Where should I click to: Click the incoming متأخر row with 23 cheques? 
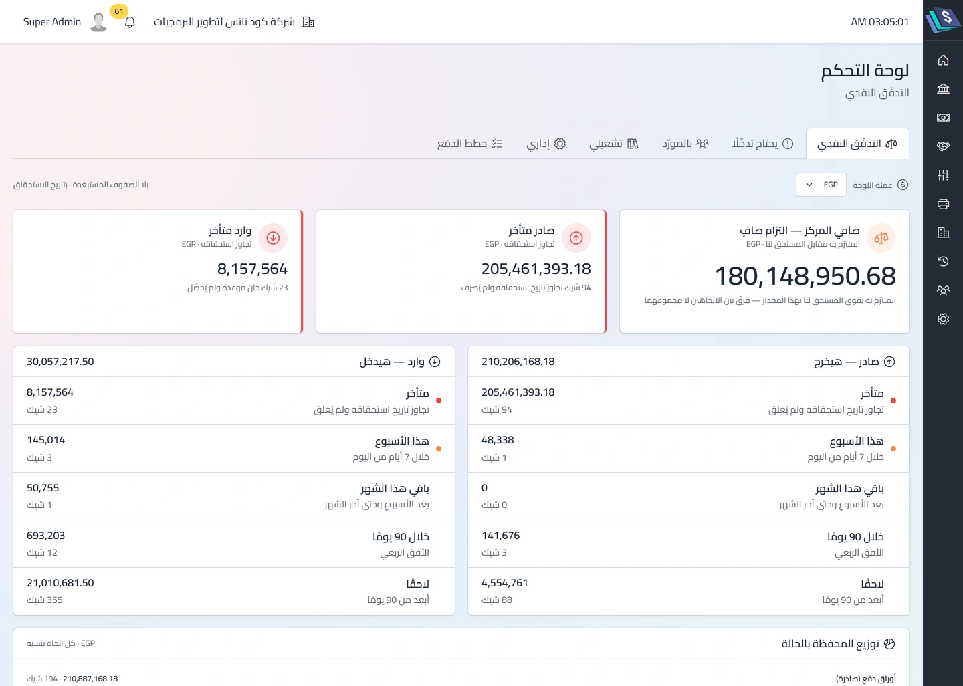(234, 401)
